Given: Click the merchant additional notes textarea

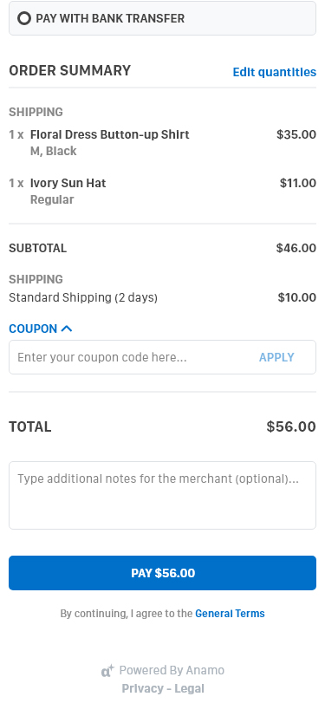Looking at the screenshot, I should pos(162,496).
